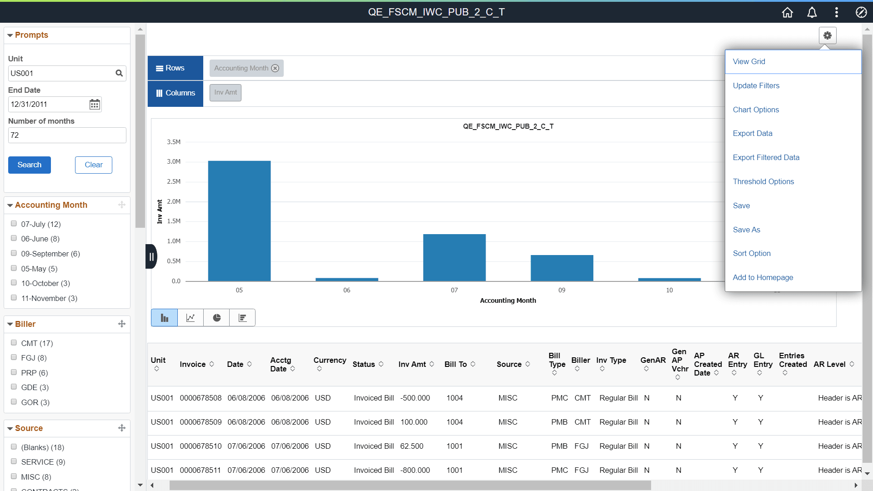The width and height of the screenshot is (873, 491).
Task: Collapse the Biller facet section
Action: coord(10,325)
